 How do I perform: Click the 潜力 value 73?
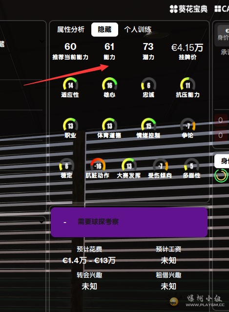[x=148, y=47]
